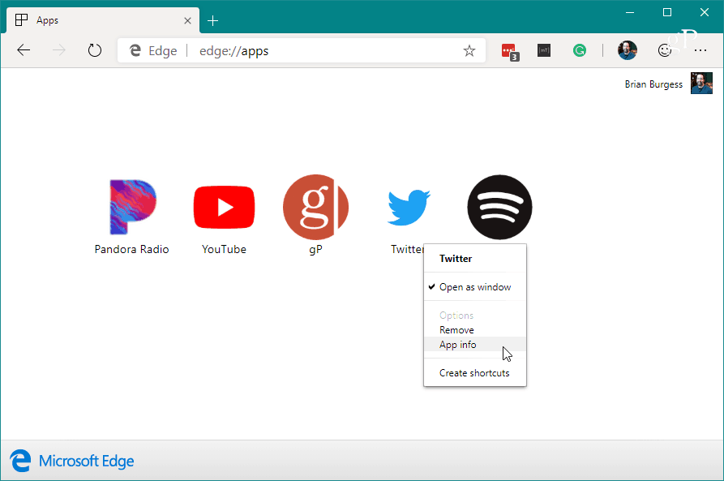This screenshot has width=724, height=481.
Task: Select Remove from the context menu
Action: (474, 330)
